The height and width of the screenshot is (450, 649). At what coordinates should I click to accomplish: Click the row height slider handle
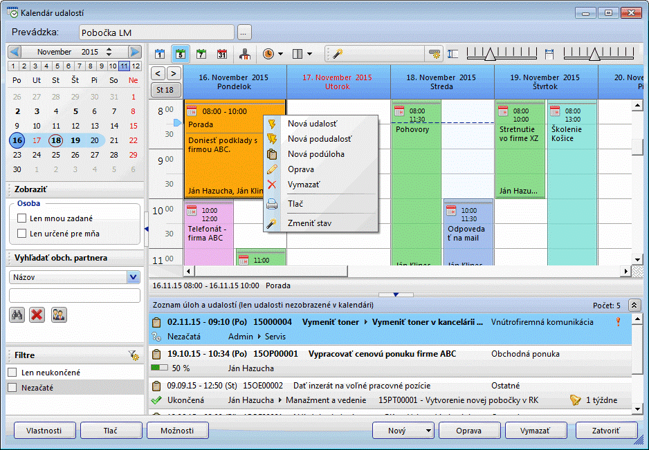pos(490,54)
